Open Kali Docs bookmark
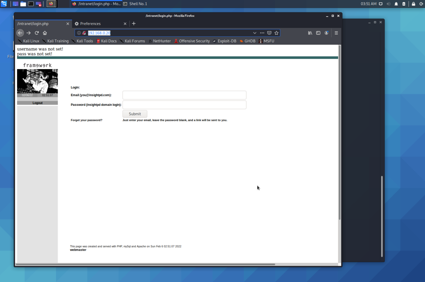 click(x=106, y=41)
